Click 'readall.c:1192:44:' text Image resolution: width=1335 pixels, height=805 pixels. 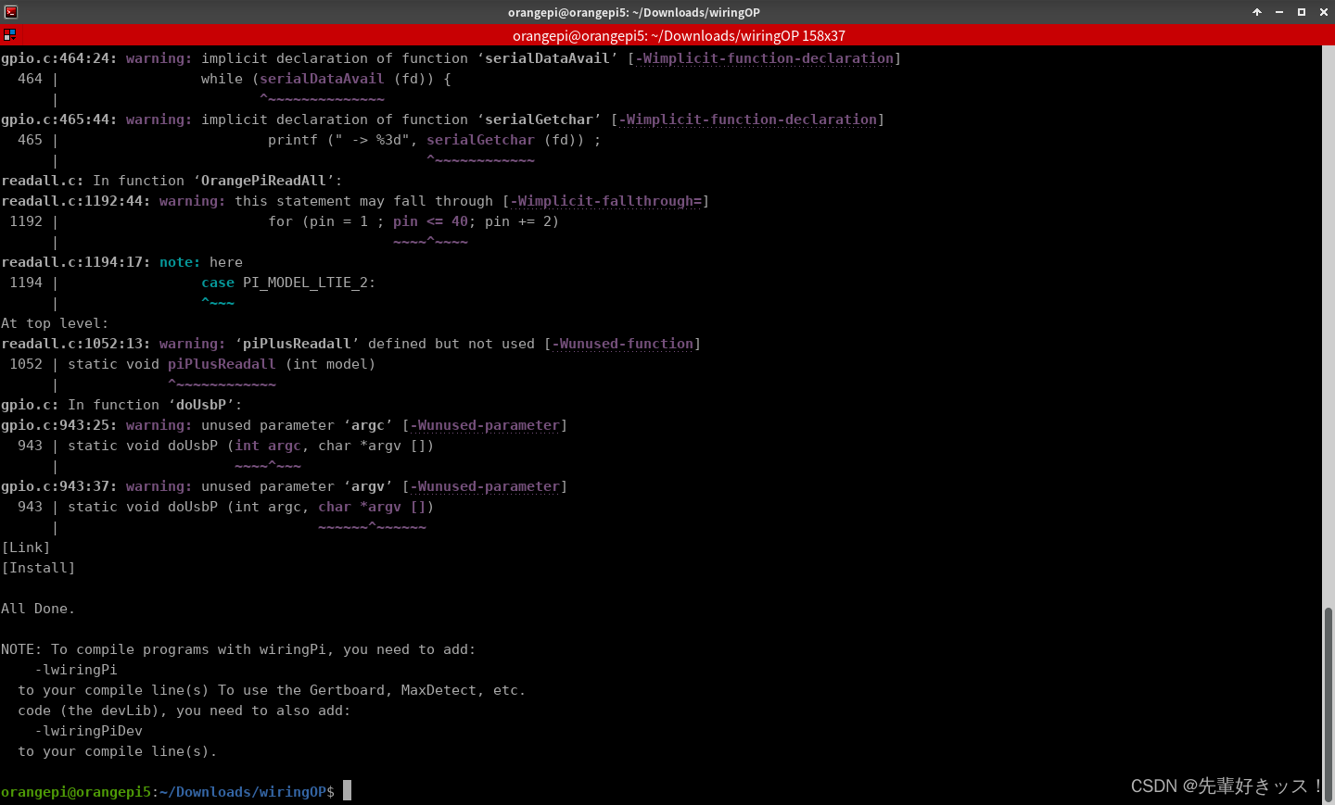[x=76, y=201]
